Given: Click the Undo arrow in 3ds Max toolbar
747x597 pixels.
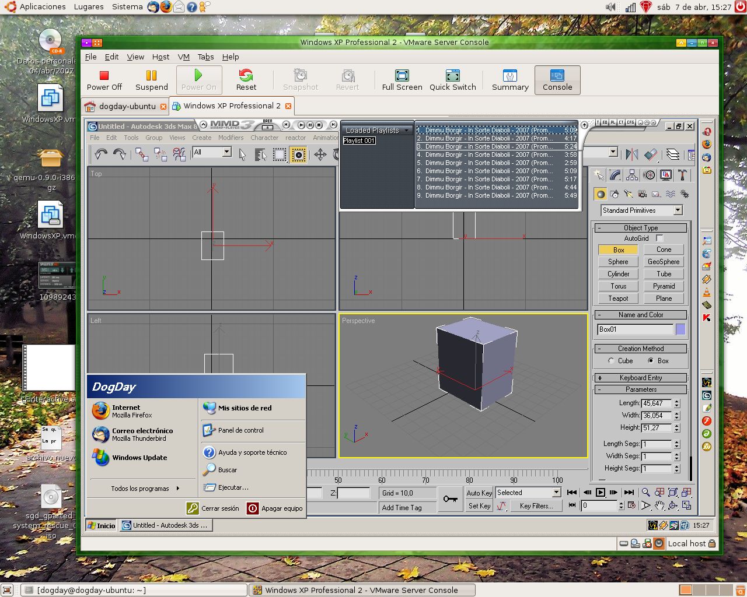Looking at the screenshot, I should [101, 154].
